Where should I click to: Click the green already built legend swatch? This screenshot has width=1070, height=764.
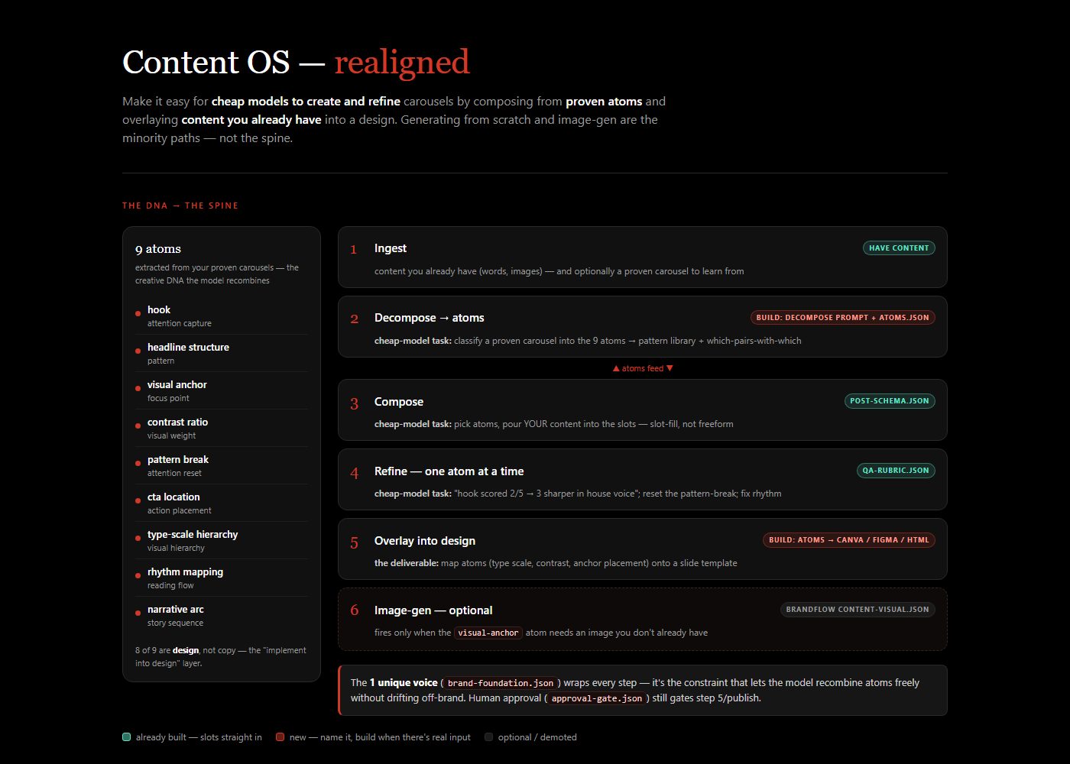(127, 737)
